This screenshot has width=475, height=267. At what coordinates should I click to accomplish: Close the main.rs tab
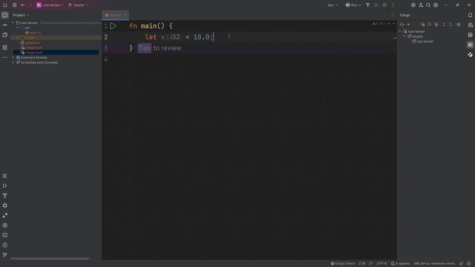125,15
